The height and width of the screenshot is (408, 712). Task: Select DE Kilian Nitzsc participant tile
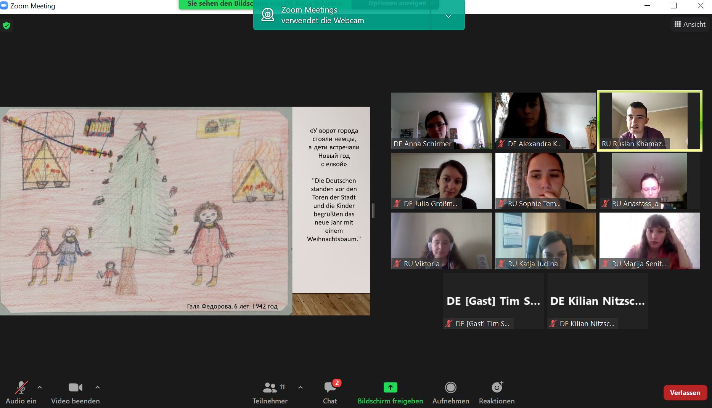[x=597, y=301]
